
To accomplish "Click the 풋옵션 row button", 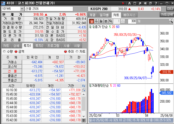I will [12, 80].
